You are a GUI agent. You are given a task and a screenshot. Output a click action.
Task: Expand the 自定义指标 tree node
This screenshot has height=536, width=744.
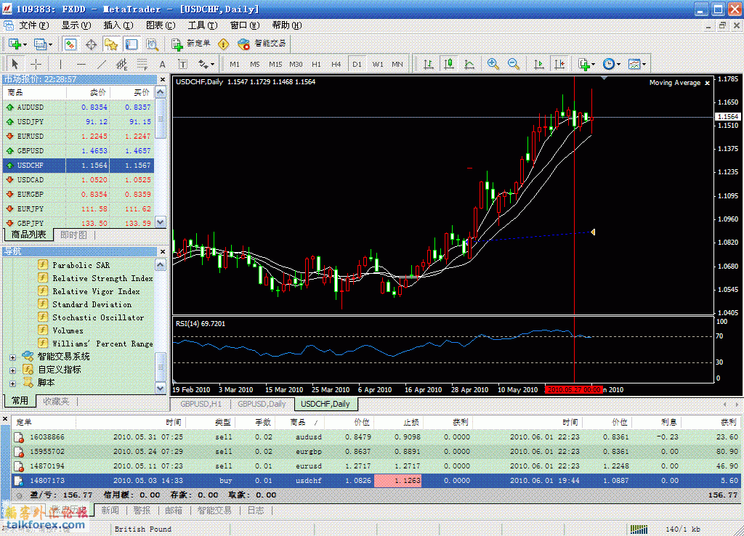[x=12, y=370]
